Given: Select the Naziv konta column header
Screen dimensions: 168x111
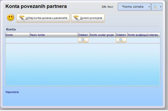Looking at the screenshot, I should click(54, 35).
